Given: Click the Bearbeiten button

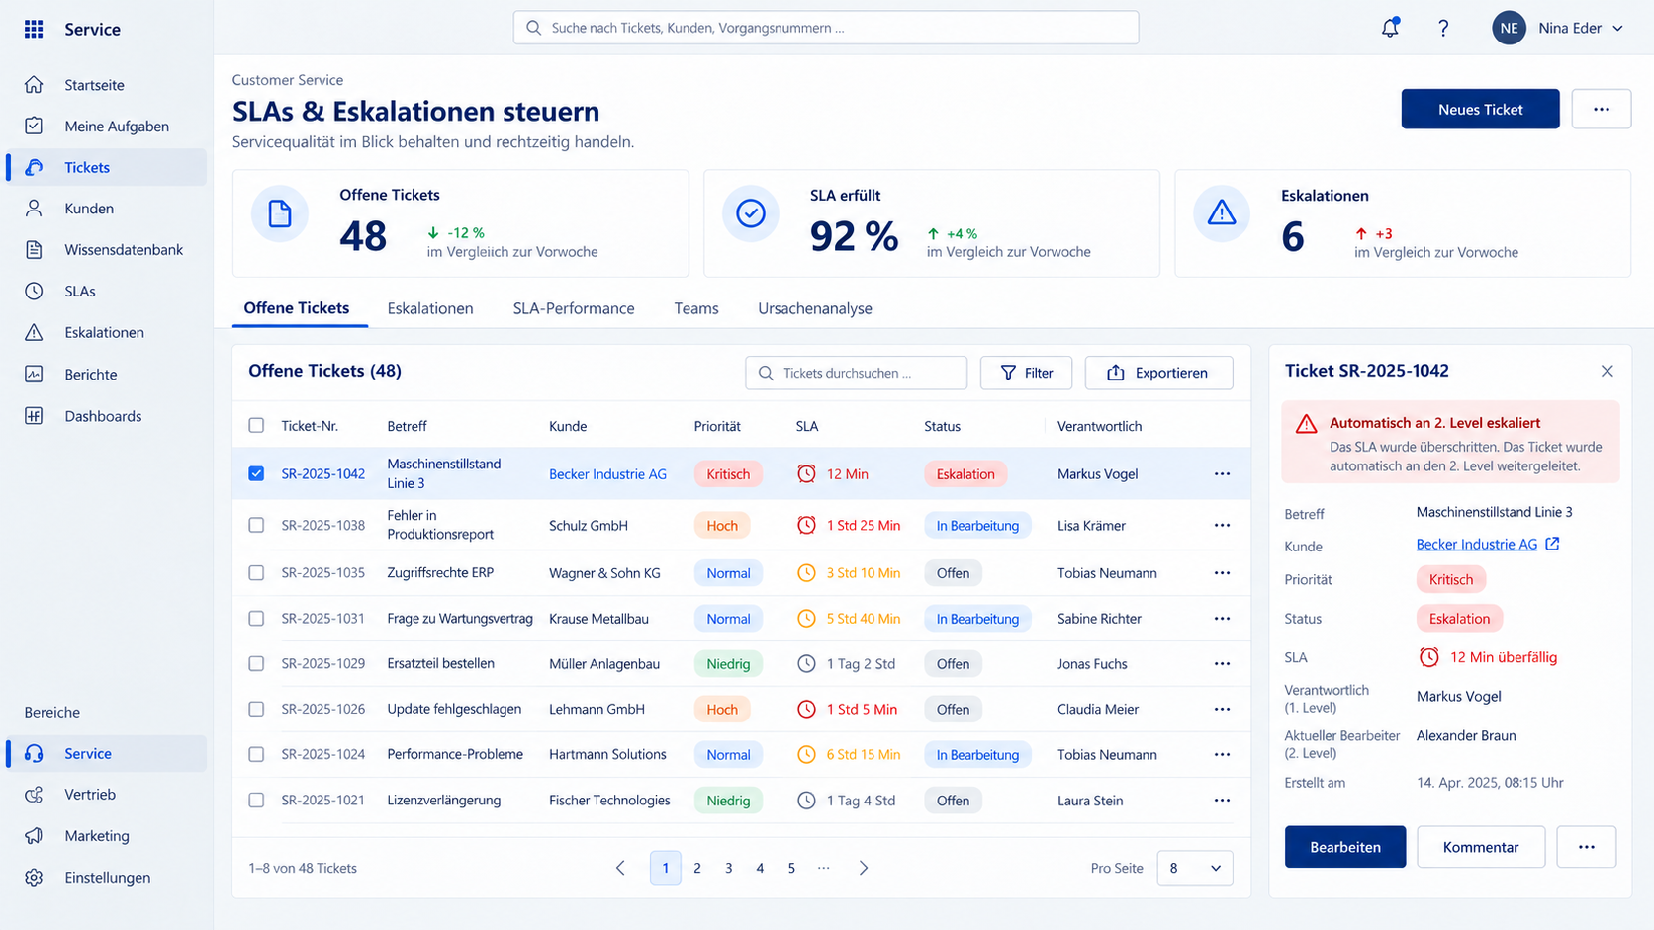Looking at the screenshot, I should pos(1344,847).
